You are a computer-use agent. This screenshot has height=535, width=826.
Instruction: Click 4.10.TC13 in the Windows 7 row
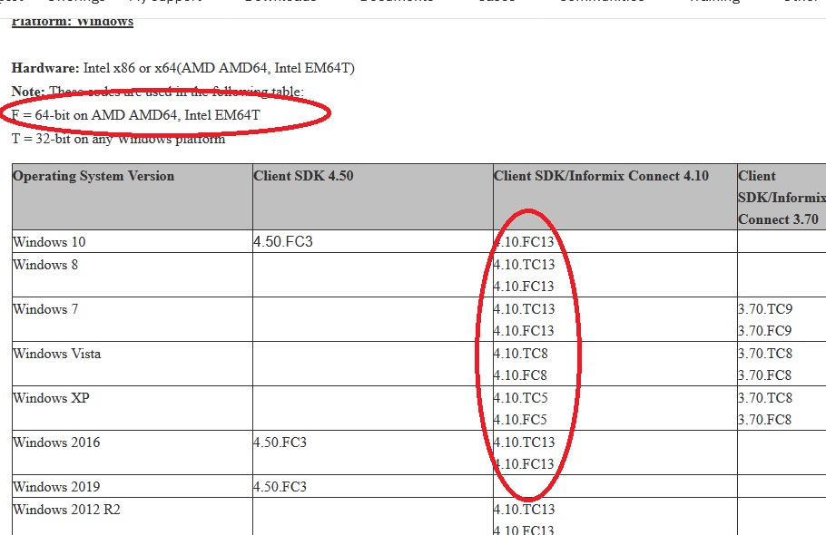[x=524, y=309]
